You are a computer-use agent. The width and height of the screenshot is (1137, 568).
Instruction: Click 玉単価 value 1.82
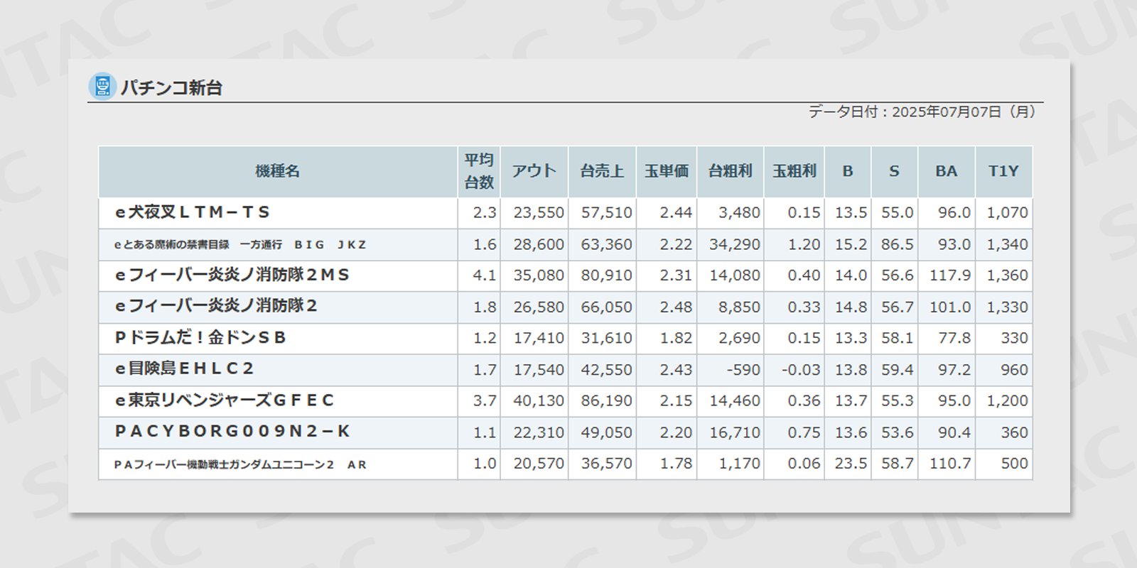(x=676, y=338)
